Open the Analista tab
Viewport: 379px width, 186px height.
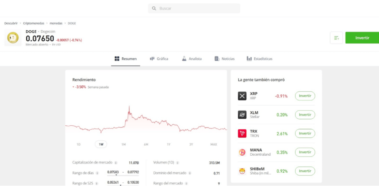click(x=192, y=59)
